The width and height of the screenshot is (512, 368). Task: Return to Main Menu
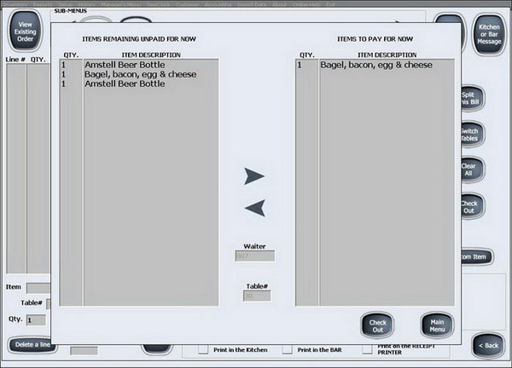click(437, 325)
